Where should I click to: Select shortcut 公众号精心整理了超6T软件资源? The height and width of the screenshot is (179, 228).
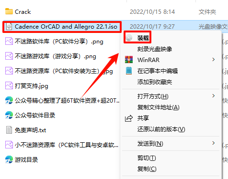click(67, 101)
